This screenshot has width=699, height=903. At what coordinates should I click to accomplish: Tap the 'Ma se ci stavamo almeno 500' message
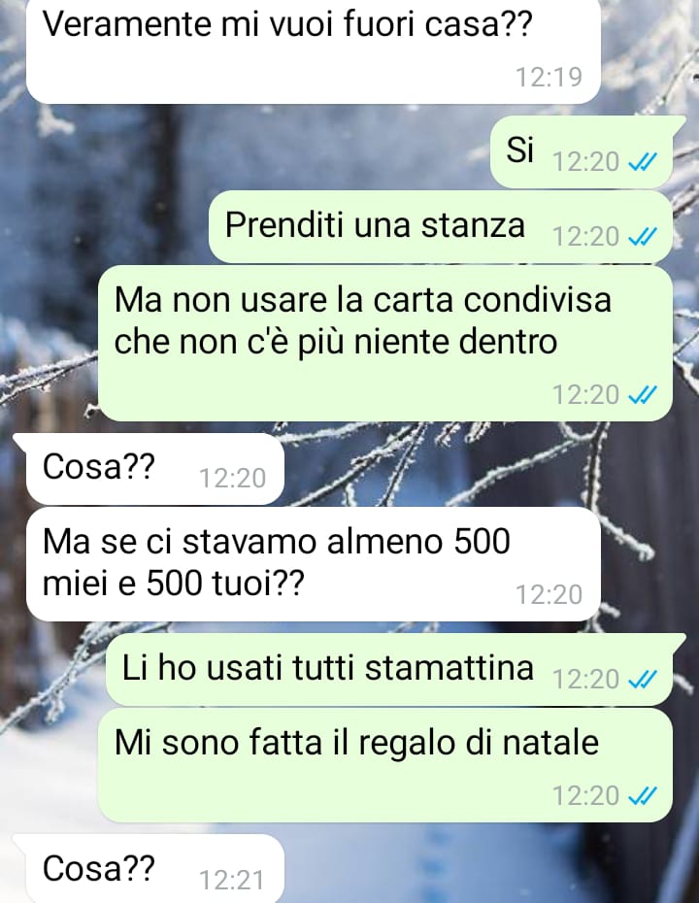pyautogui.click(x=314, y=564)
